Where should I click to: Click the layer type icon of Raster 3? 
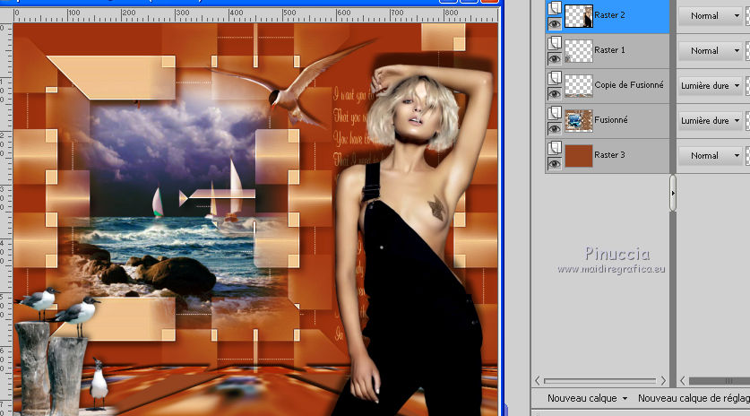tap(555, 148)
